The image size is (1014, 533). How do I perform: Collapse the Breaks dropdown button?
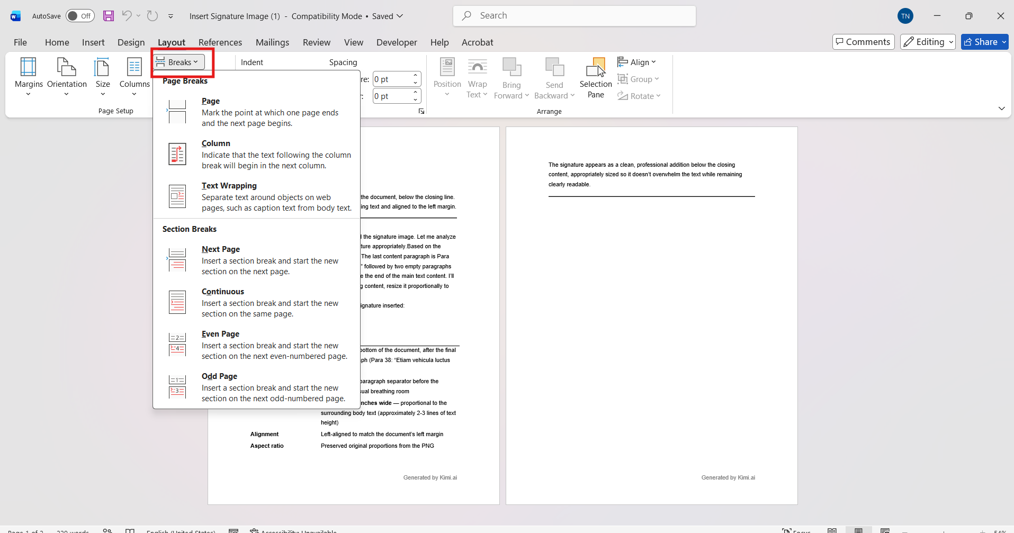pyautogui.click(x=179, y=62)
